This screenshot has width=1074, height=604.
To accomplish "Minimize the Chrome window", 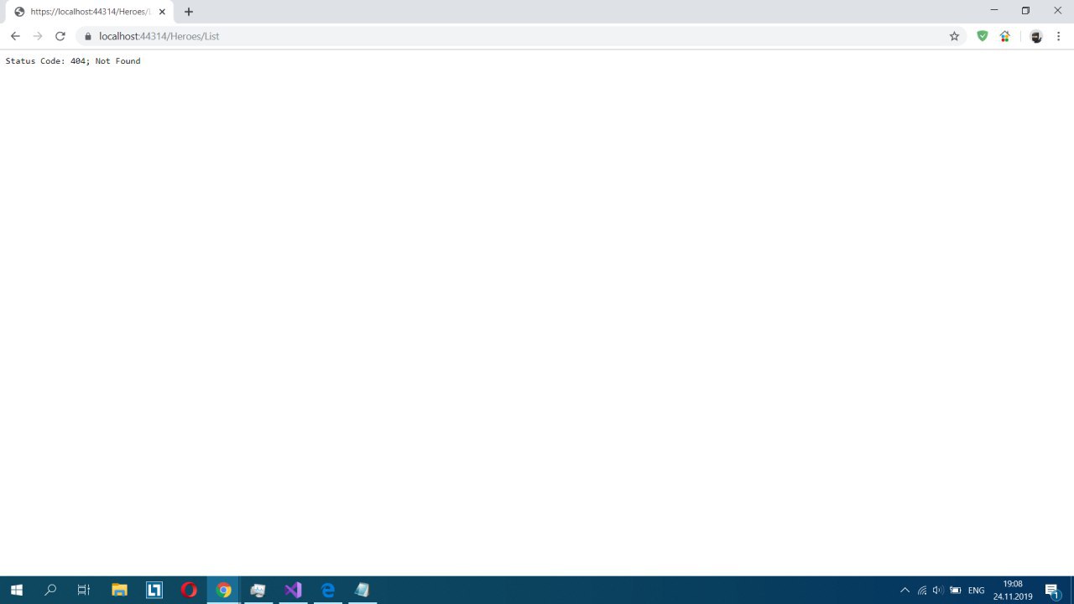I will coord(994,11).
